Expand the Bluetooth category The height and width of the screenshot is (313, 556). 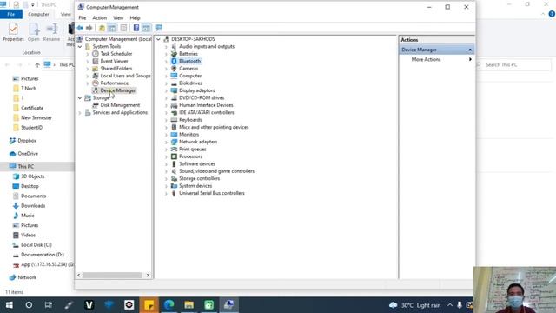[166, 62]
